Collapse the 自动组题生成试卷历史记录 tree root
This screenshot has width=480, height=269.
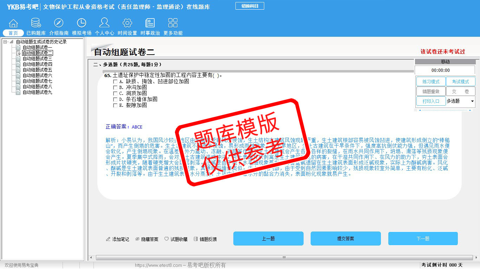[x=5, y=42]
